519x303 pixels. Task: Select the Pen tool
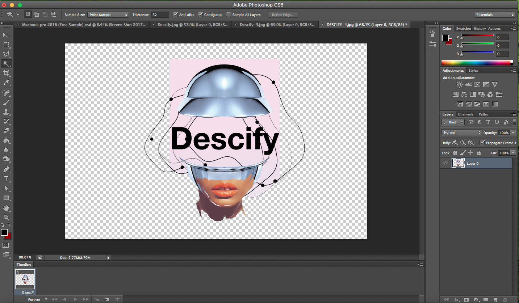click(6, 169)
